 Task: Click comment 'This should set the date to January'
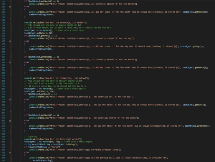[x=53, y=81]
